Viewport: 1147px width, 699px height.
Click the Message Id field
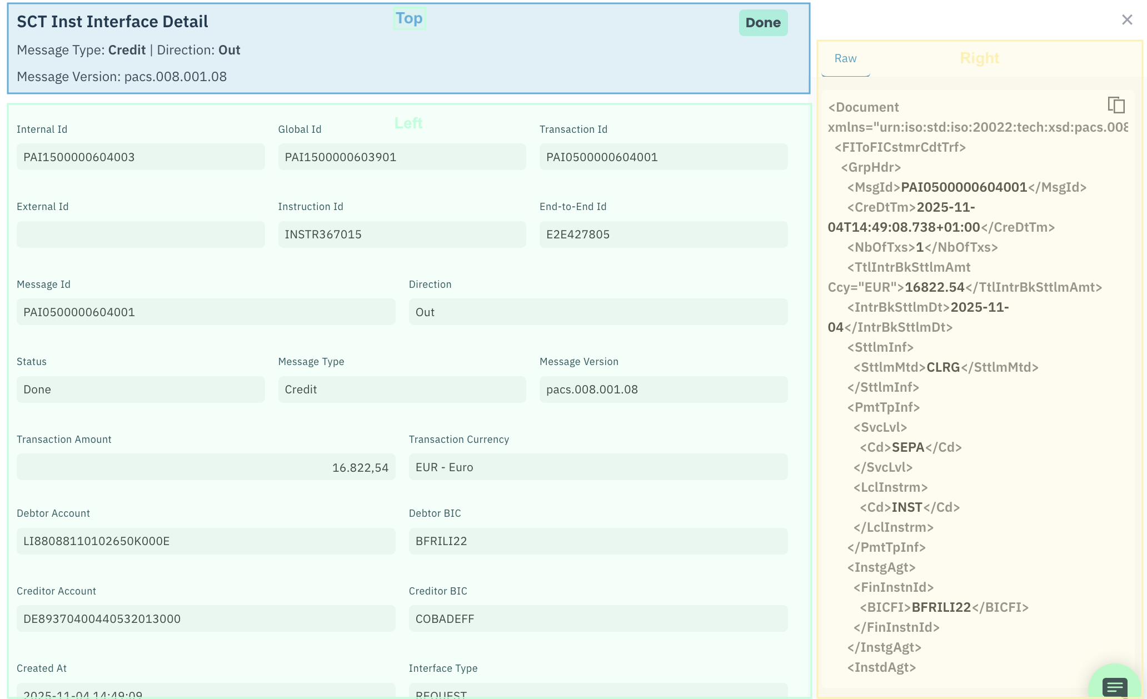pyautogui.click(x=206, y=312)
